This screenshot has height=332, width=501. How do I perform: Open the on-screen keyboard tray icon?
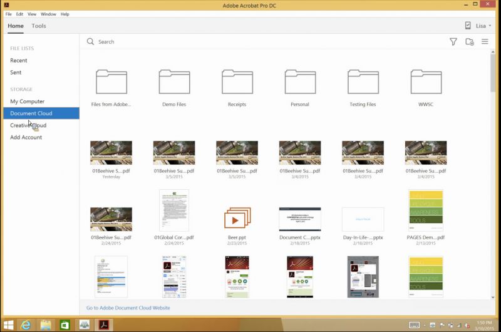414,325
